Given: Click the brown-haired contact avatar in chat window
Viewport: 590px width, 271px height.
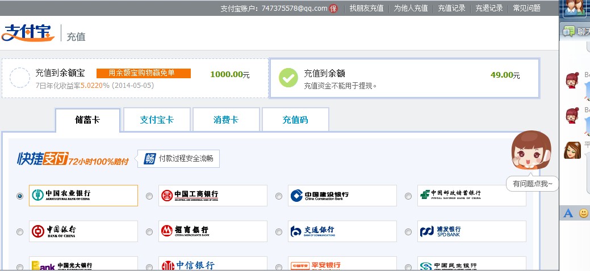Looking at the screenshot, I should 572,150.
